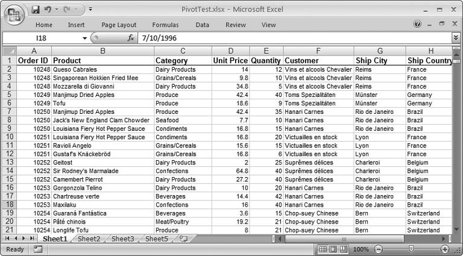Switch to Page Break Preview button

pyautogui.click(x=344, y=249)
